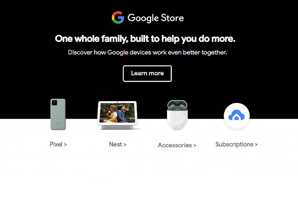Image resolution: width=298 pixels, height=198 pixels.
Task: Open the Pixel category link
Action: click(x=58, y=145)
